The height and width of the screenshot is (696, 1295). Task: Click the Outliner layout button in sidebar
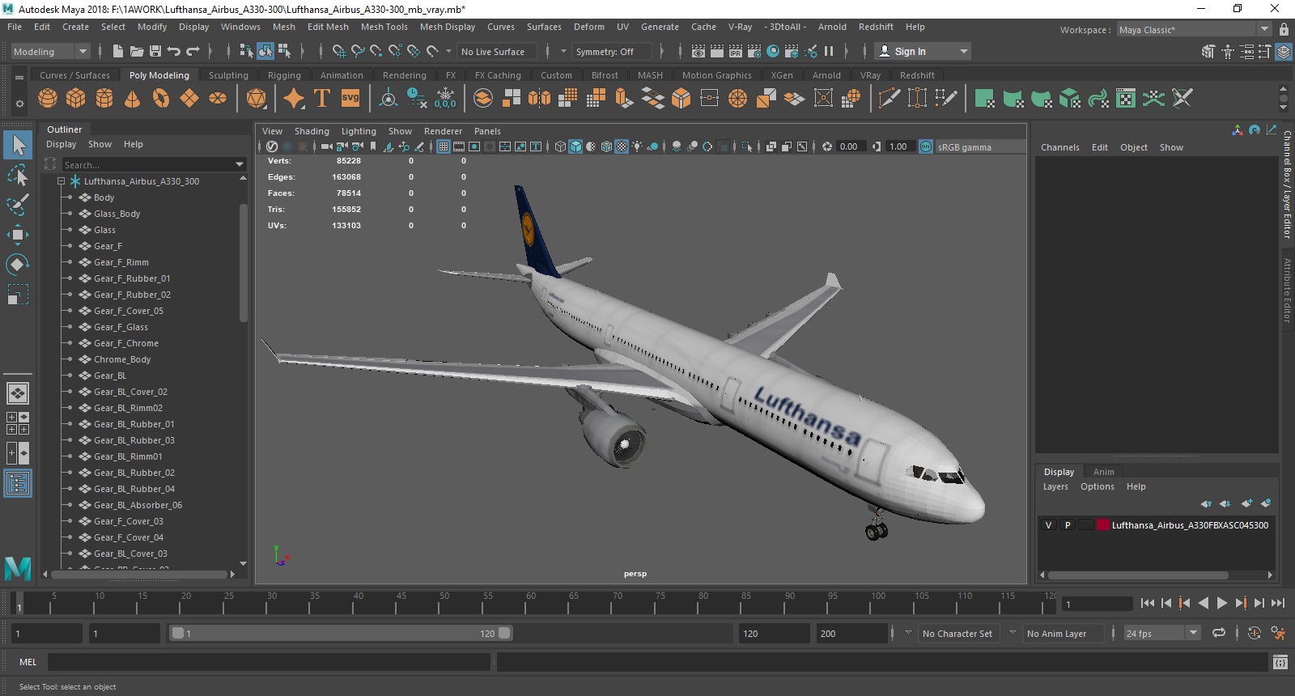pos(18,484)
